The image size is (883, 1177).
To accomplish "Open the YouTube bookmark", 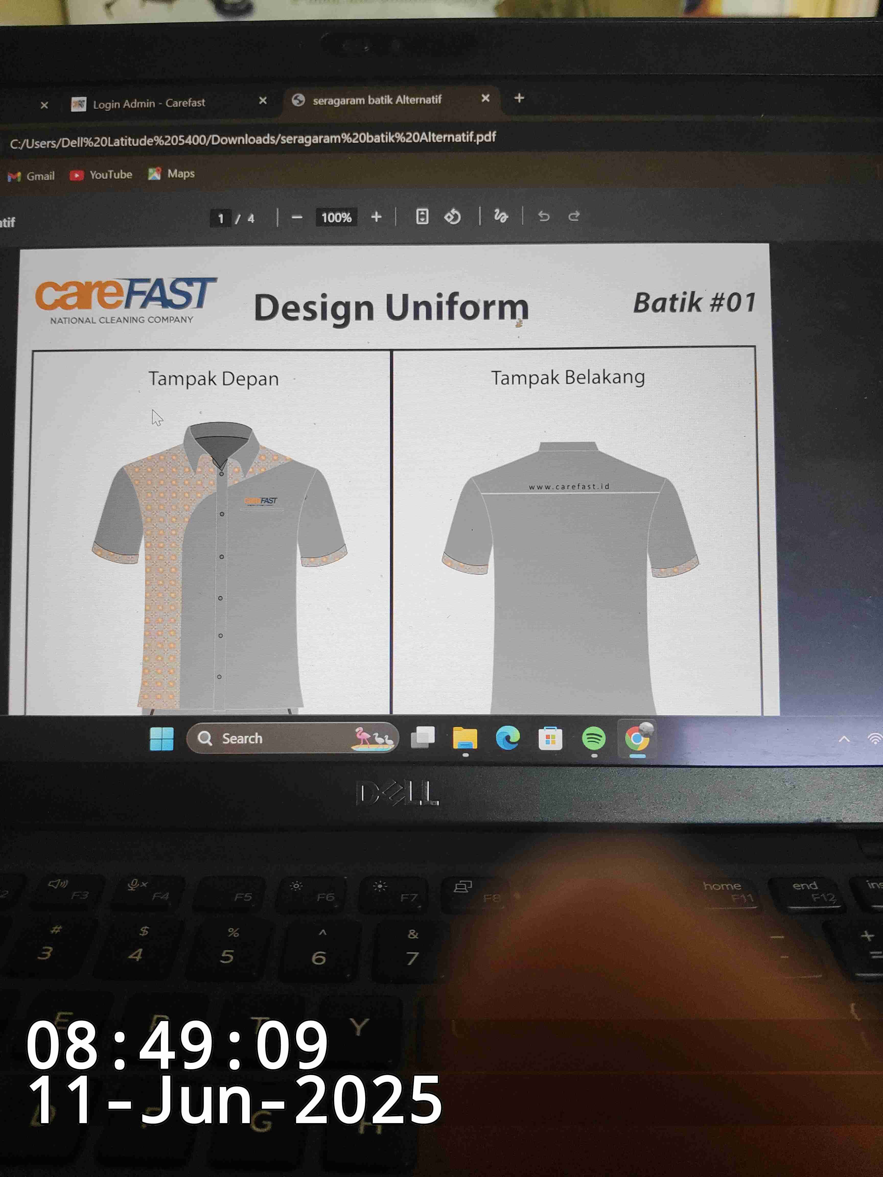I will pos(101,174).
